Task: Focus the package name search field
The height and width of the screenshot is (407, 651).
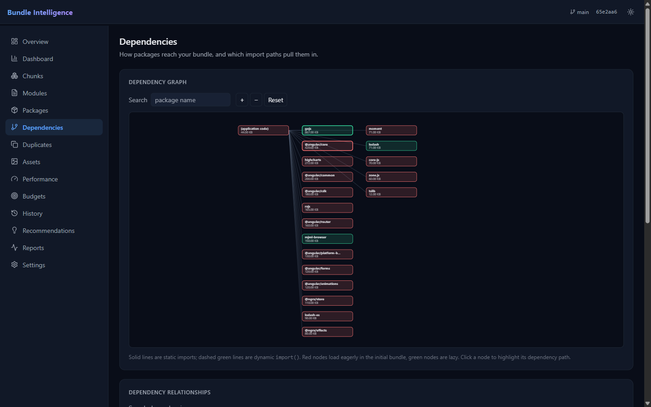Action: (x=191, y=100)
